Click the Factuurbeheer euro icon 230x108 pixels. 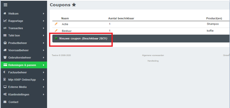coord(5,72)
